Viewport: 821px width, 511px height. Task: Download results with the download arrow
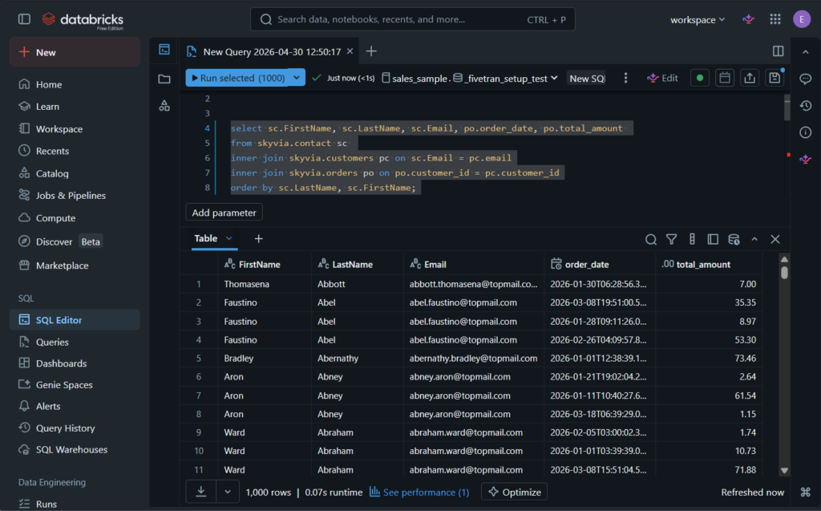tap(201, 492)
